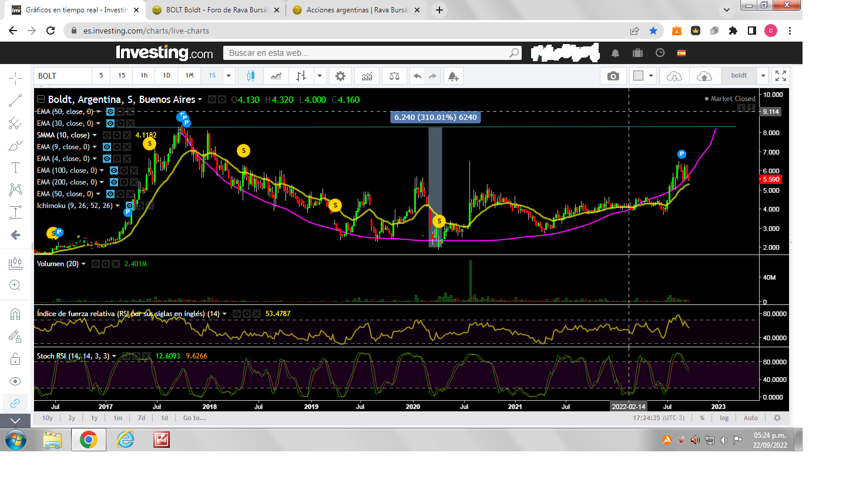
Task: Select the 1h timeframe
Action: point(144,76)
